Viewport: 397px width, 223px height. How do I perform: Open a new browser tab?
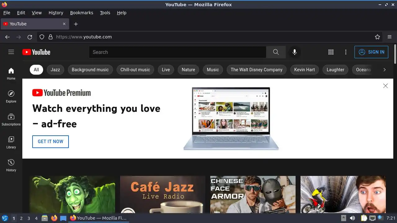point(76,24)
